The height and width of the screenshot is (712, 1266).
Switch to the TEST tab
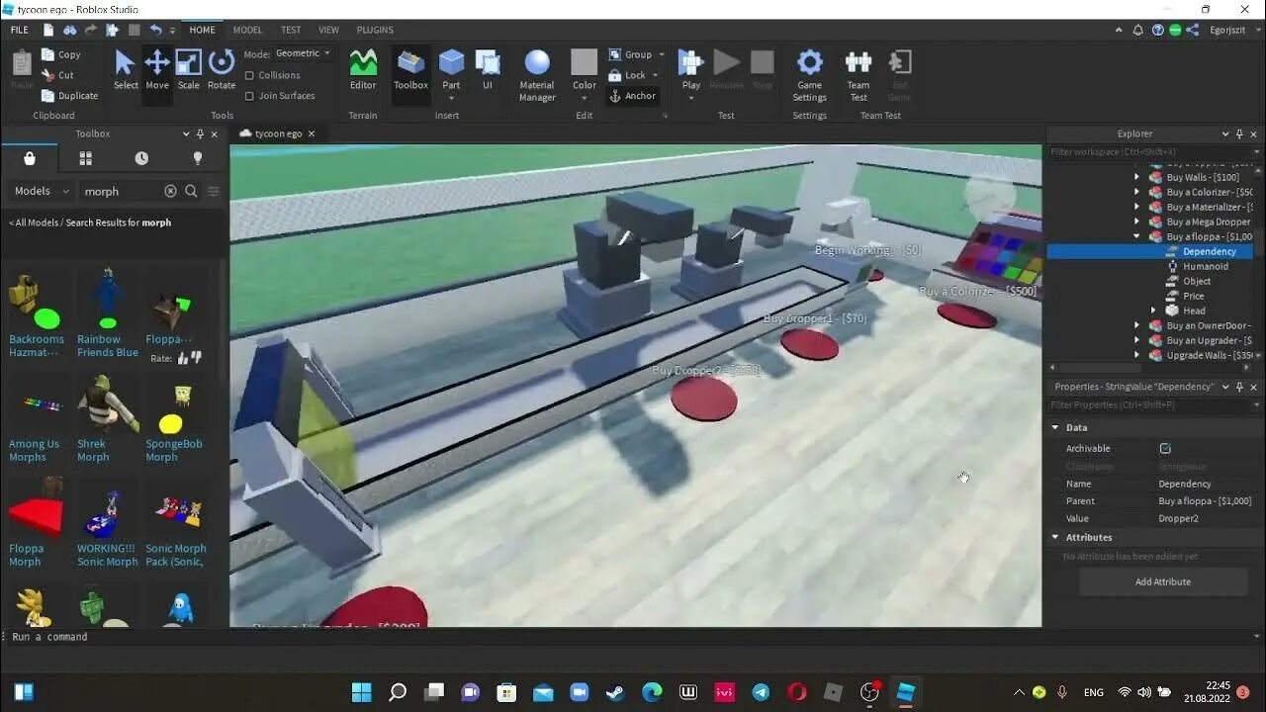pos(291,30)
